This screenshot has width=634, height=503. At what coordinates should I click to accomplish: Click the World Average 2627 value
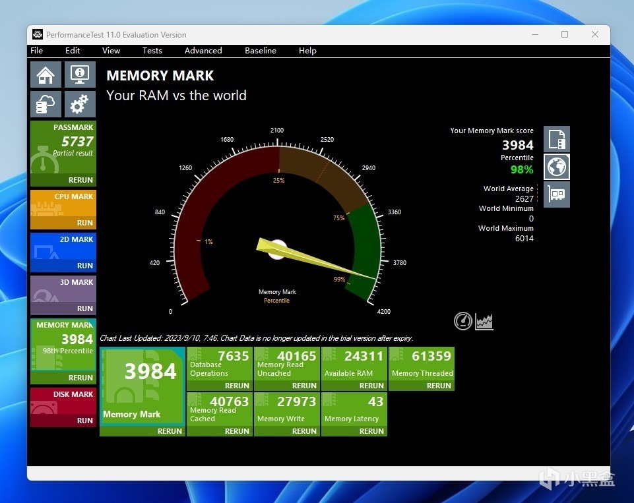[x=524, y=199]
